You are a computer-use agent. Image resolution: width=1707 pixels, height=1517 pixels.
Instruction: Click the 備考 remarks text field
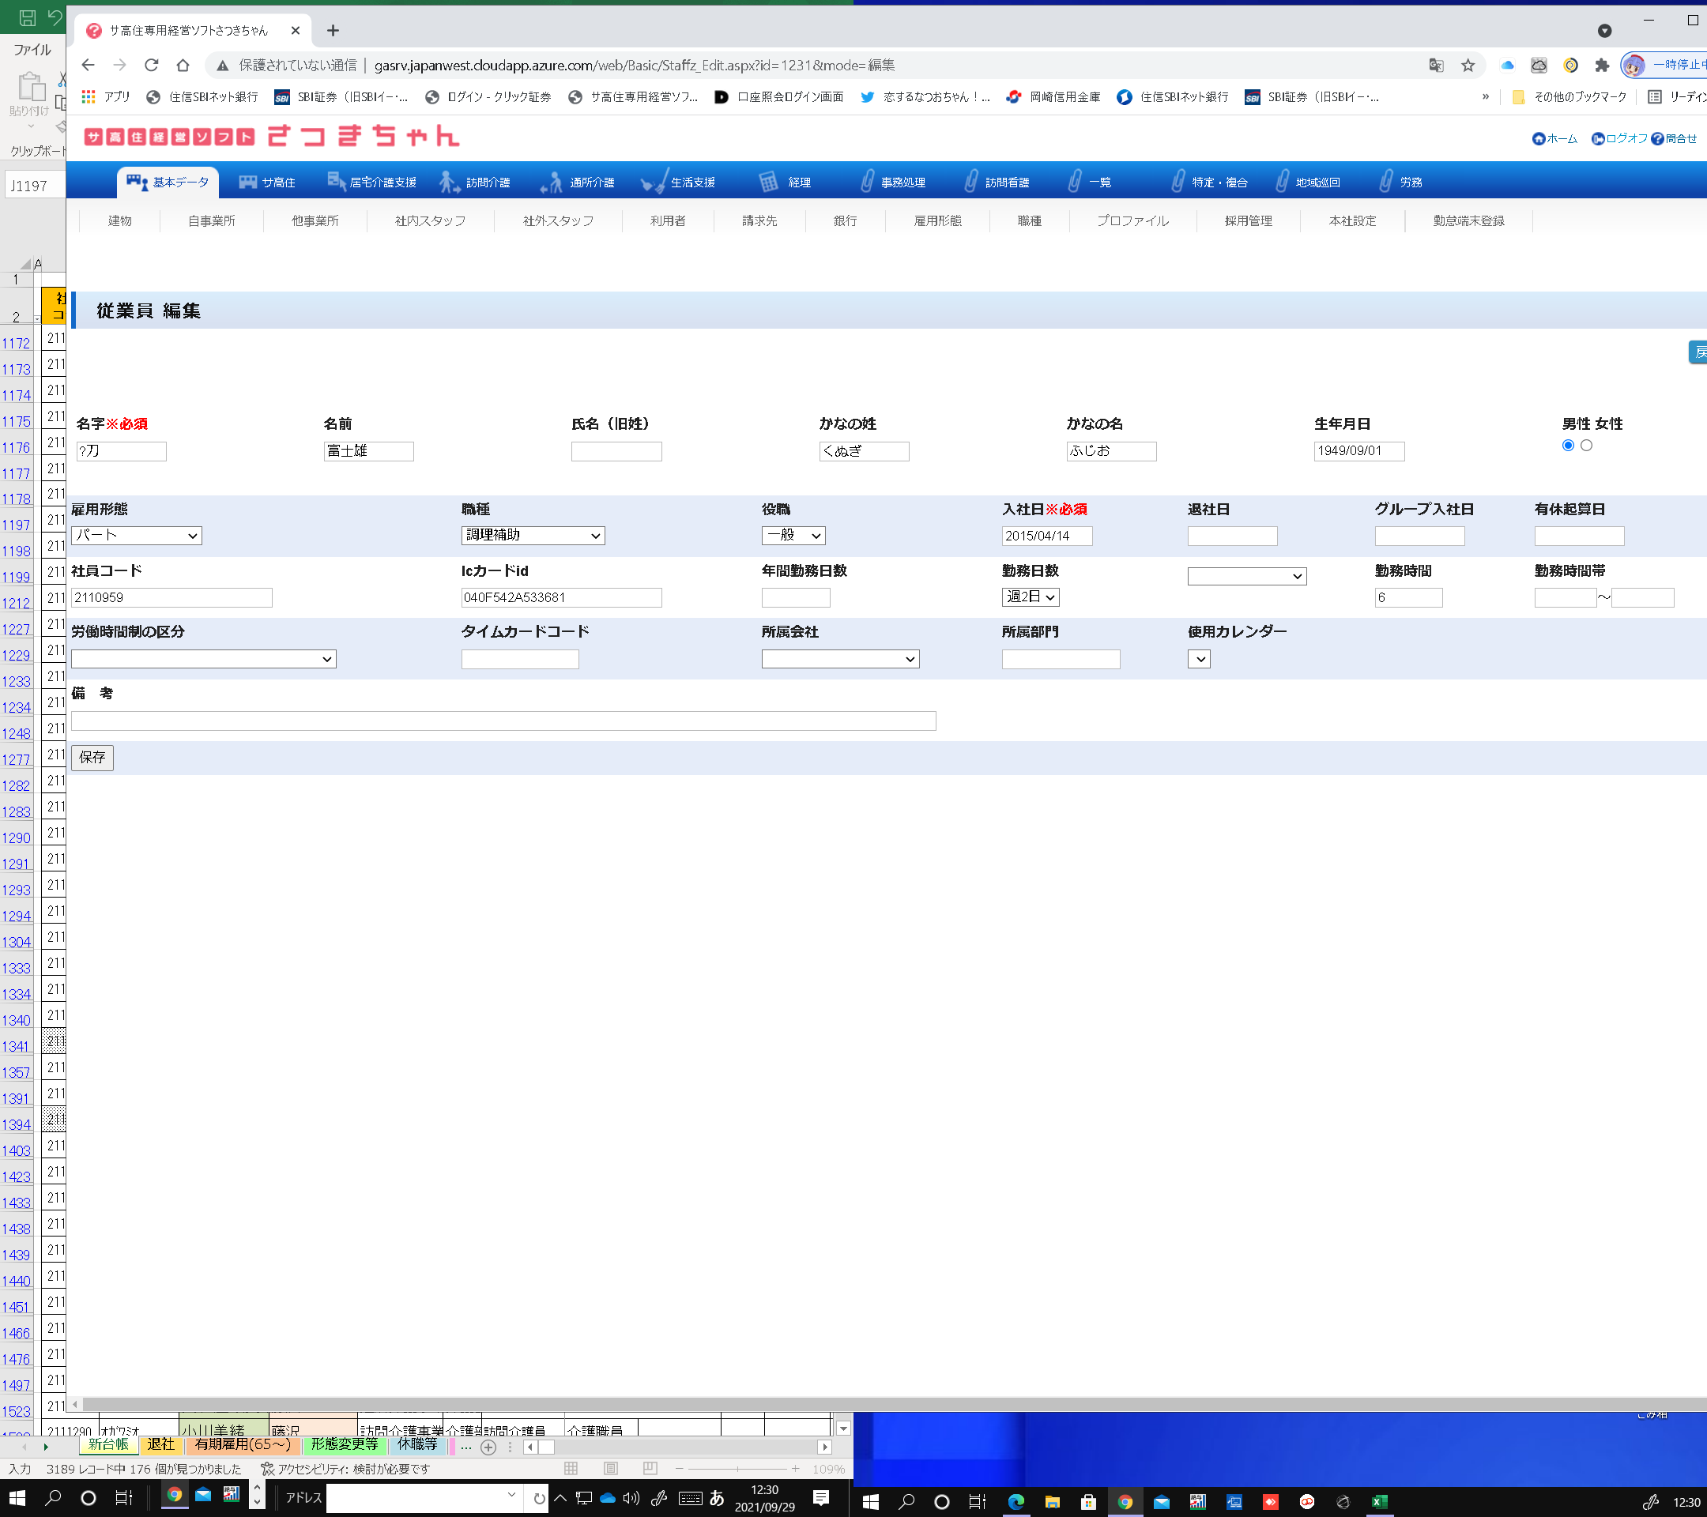pyautogui.click(x=503, y=721)
